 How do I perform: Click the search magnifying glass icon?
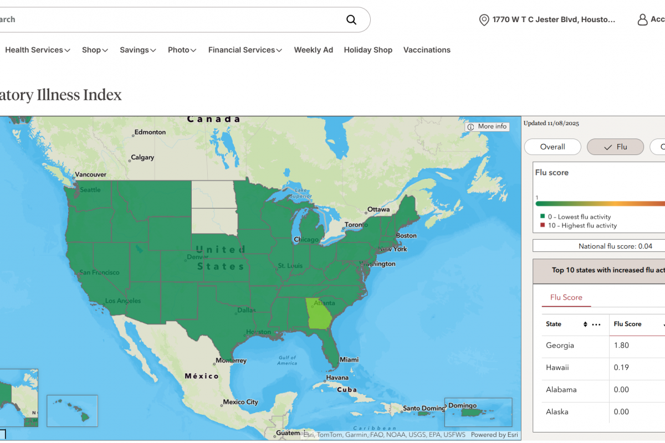[x=351, y=20]
